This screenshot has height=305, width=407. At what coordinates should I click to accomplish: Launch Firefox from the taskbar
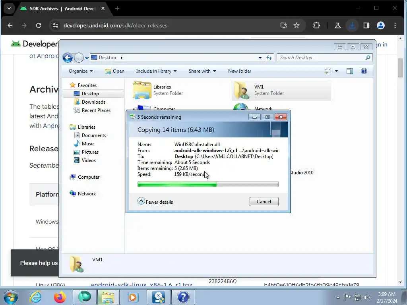coord(60,297)
